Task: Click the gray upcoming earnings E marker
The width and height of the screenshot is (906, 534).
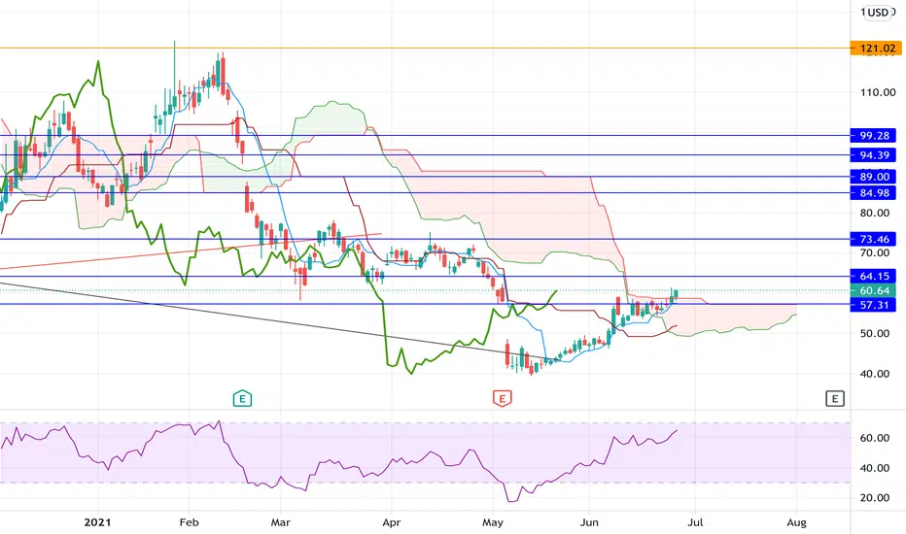Action: (x=835, y=398)
